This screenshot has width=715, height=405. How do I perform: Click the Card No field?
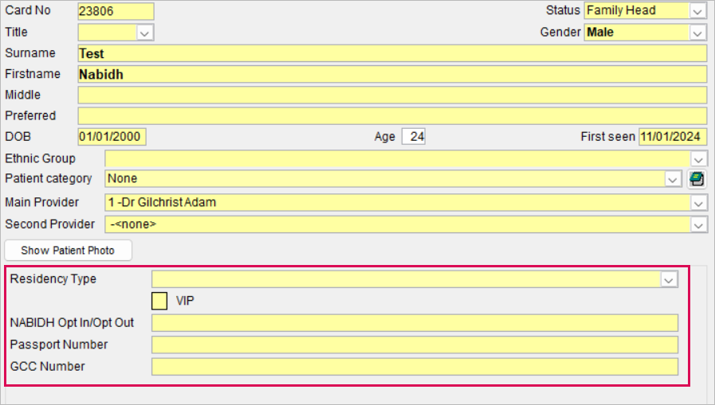[x=116, y=11]
